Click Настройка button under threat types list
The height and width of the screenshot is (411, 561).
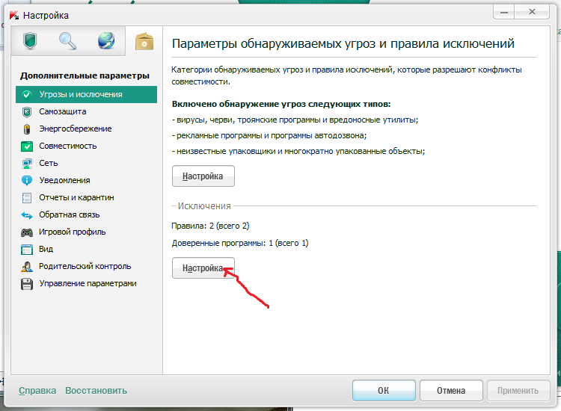203,176
